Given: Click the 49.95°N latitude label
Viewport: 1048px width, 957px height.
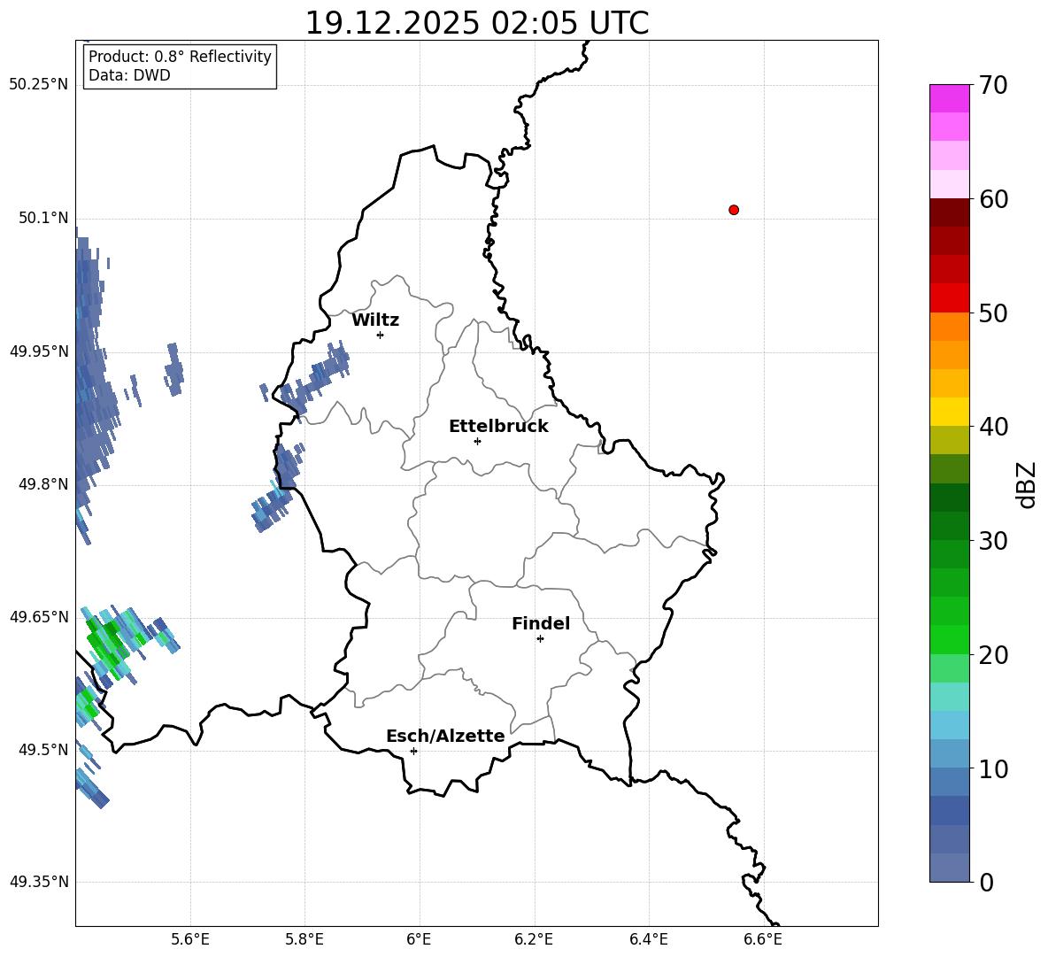Looking at the screenshot, I should coord(39,351).
